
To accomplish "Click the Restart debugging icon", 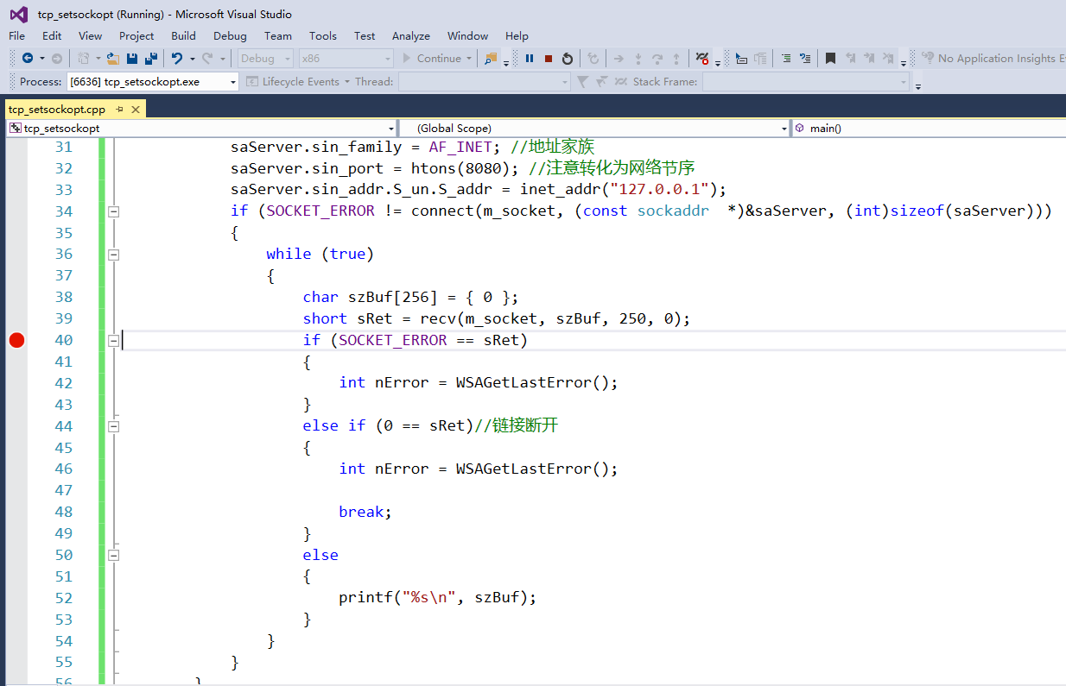I will click(x=568, y=59).
